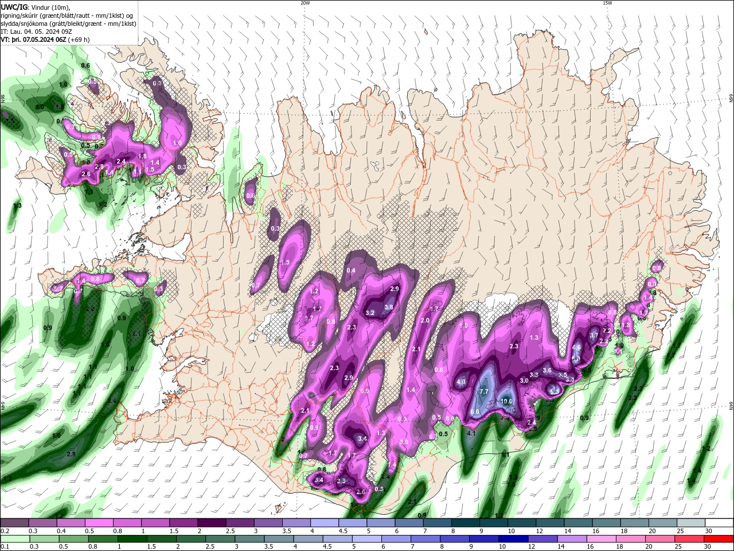
Task: Click the '4.6' value on the map
Action: pos(576,347)
